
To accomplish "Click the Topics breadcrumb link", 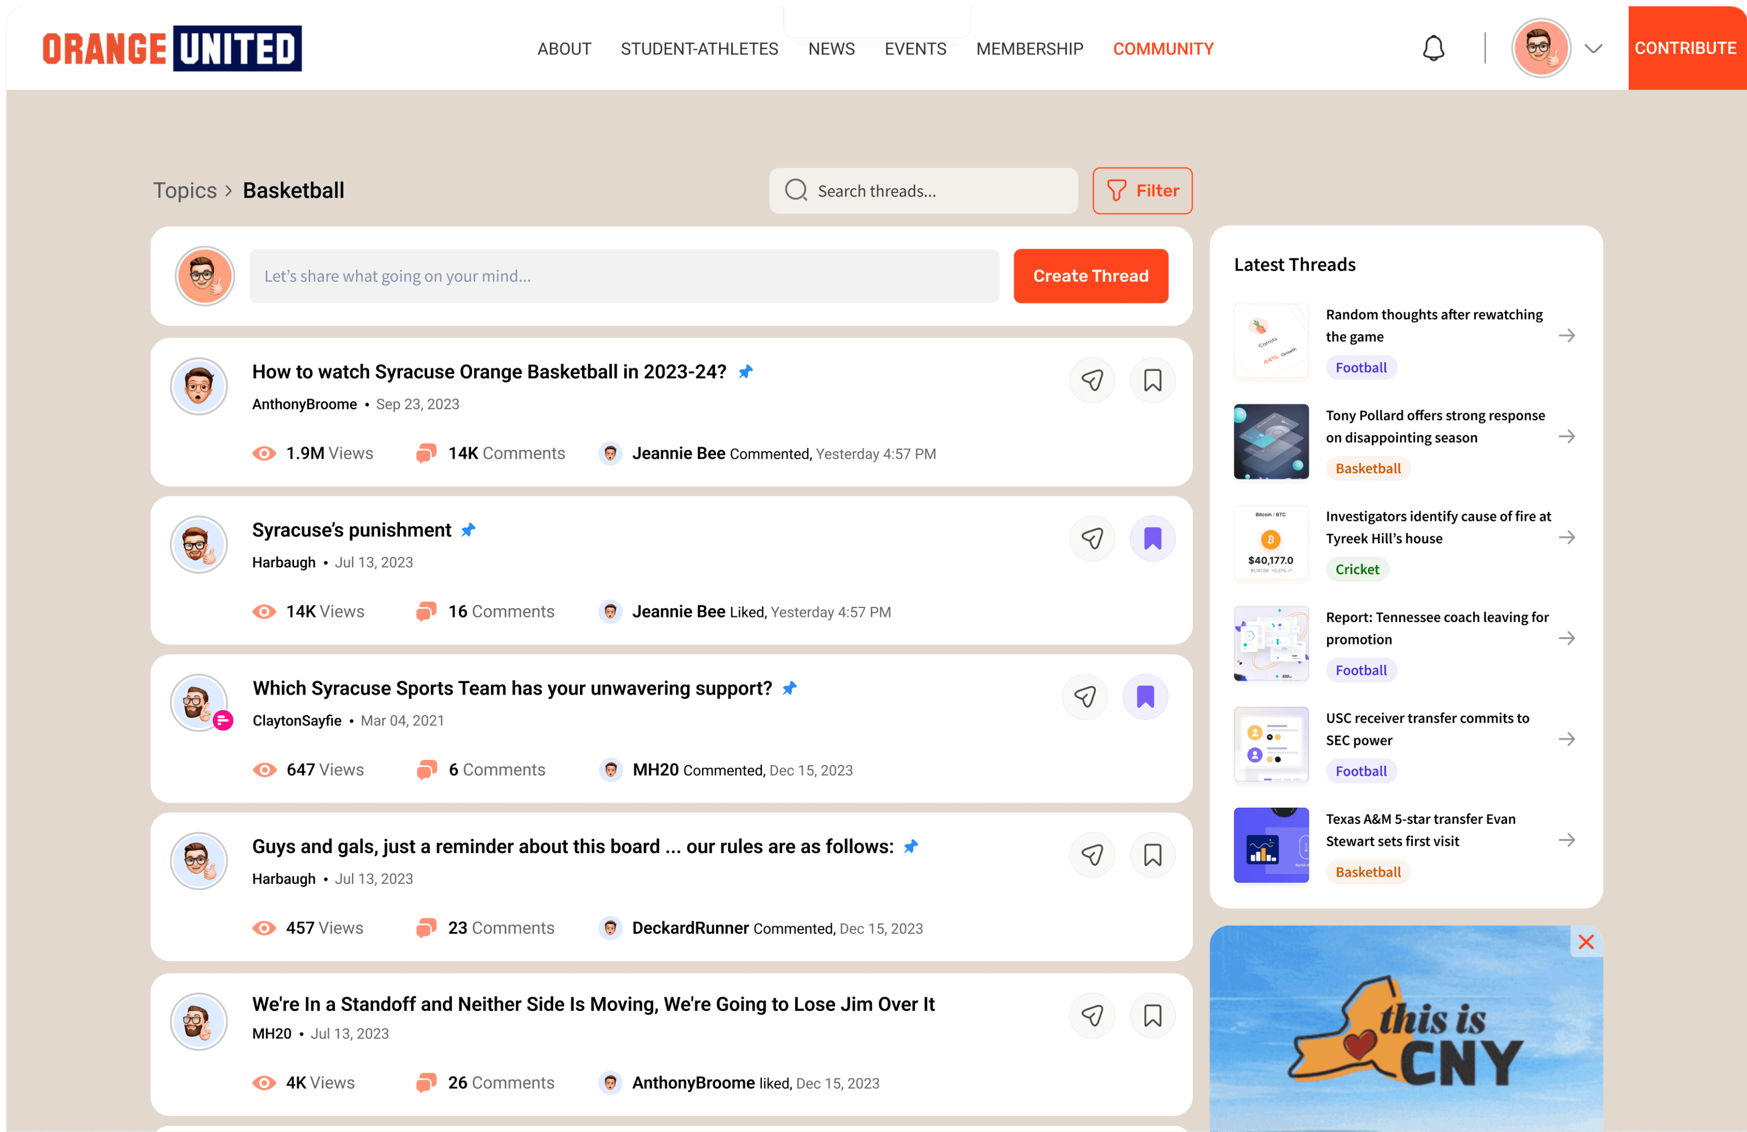I will coord(185,191).
